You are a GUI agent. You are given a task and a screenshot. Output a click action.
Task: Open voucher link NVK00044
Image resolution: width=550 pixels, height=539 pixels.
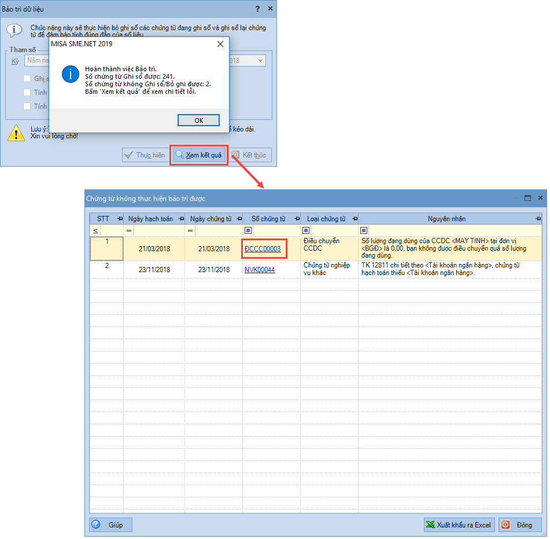tap(260, 270)
